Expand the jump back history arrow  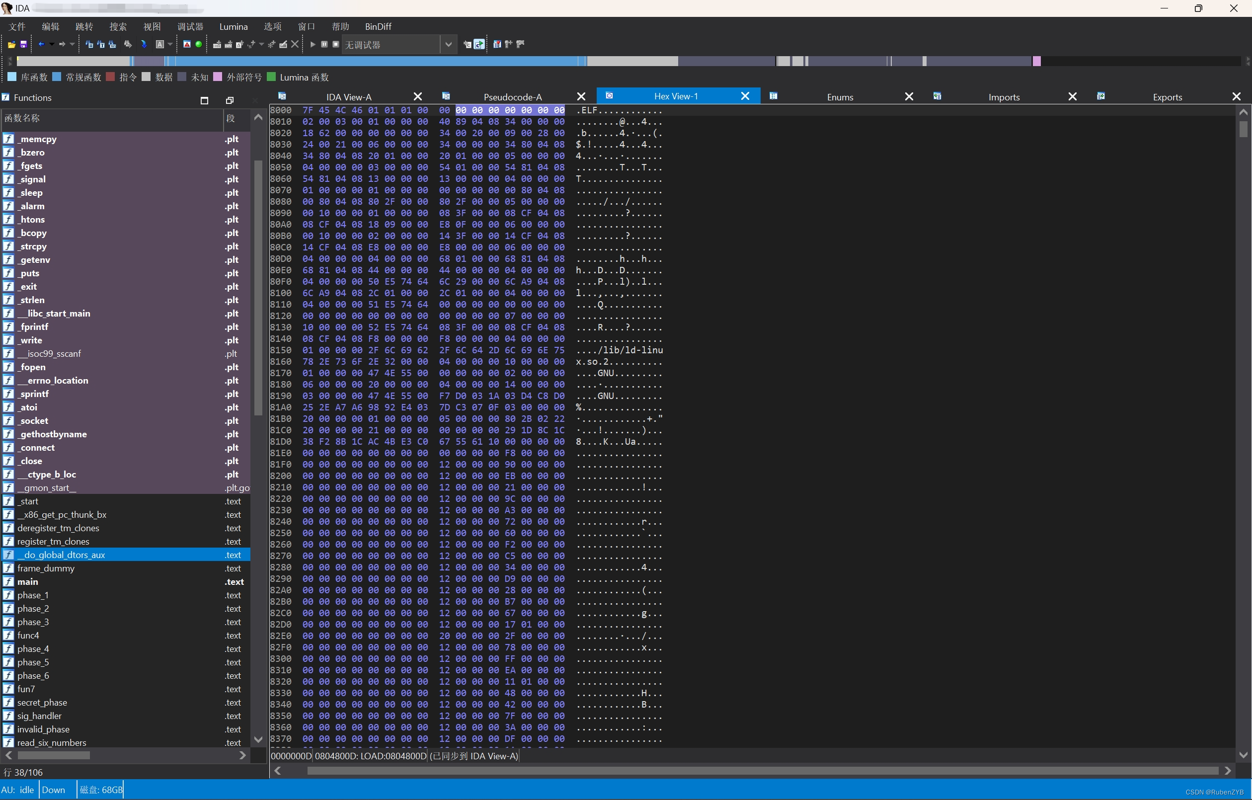click(x=52, y=45)
